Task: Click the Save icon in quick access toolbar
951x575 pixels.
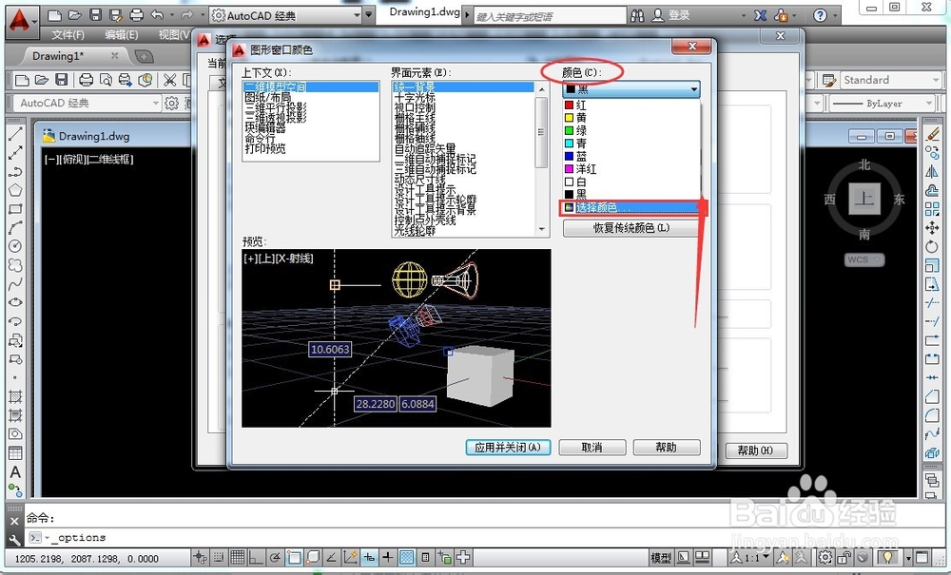Action: click(x=95, y=15)
